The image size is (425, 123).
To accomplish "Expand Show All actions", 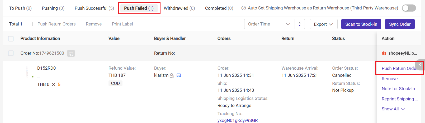I will pos(393,109).
